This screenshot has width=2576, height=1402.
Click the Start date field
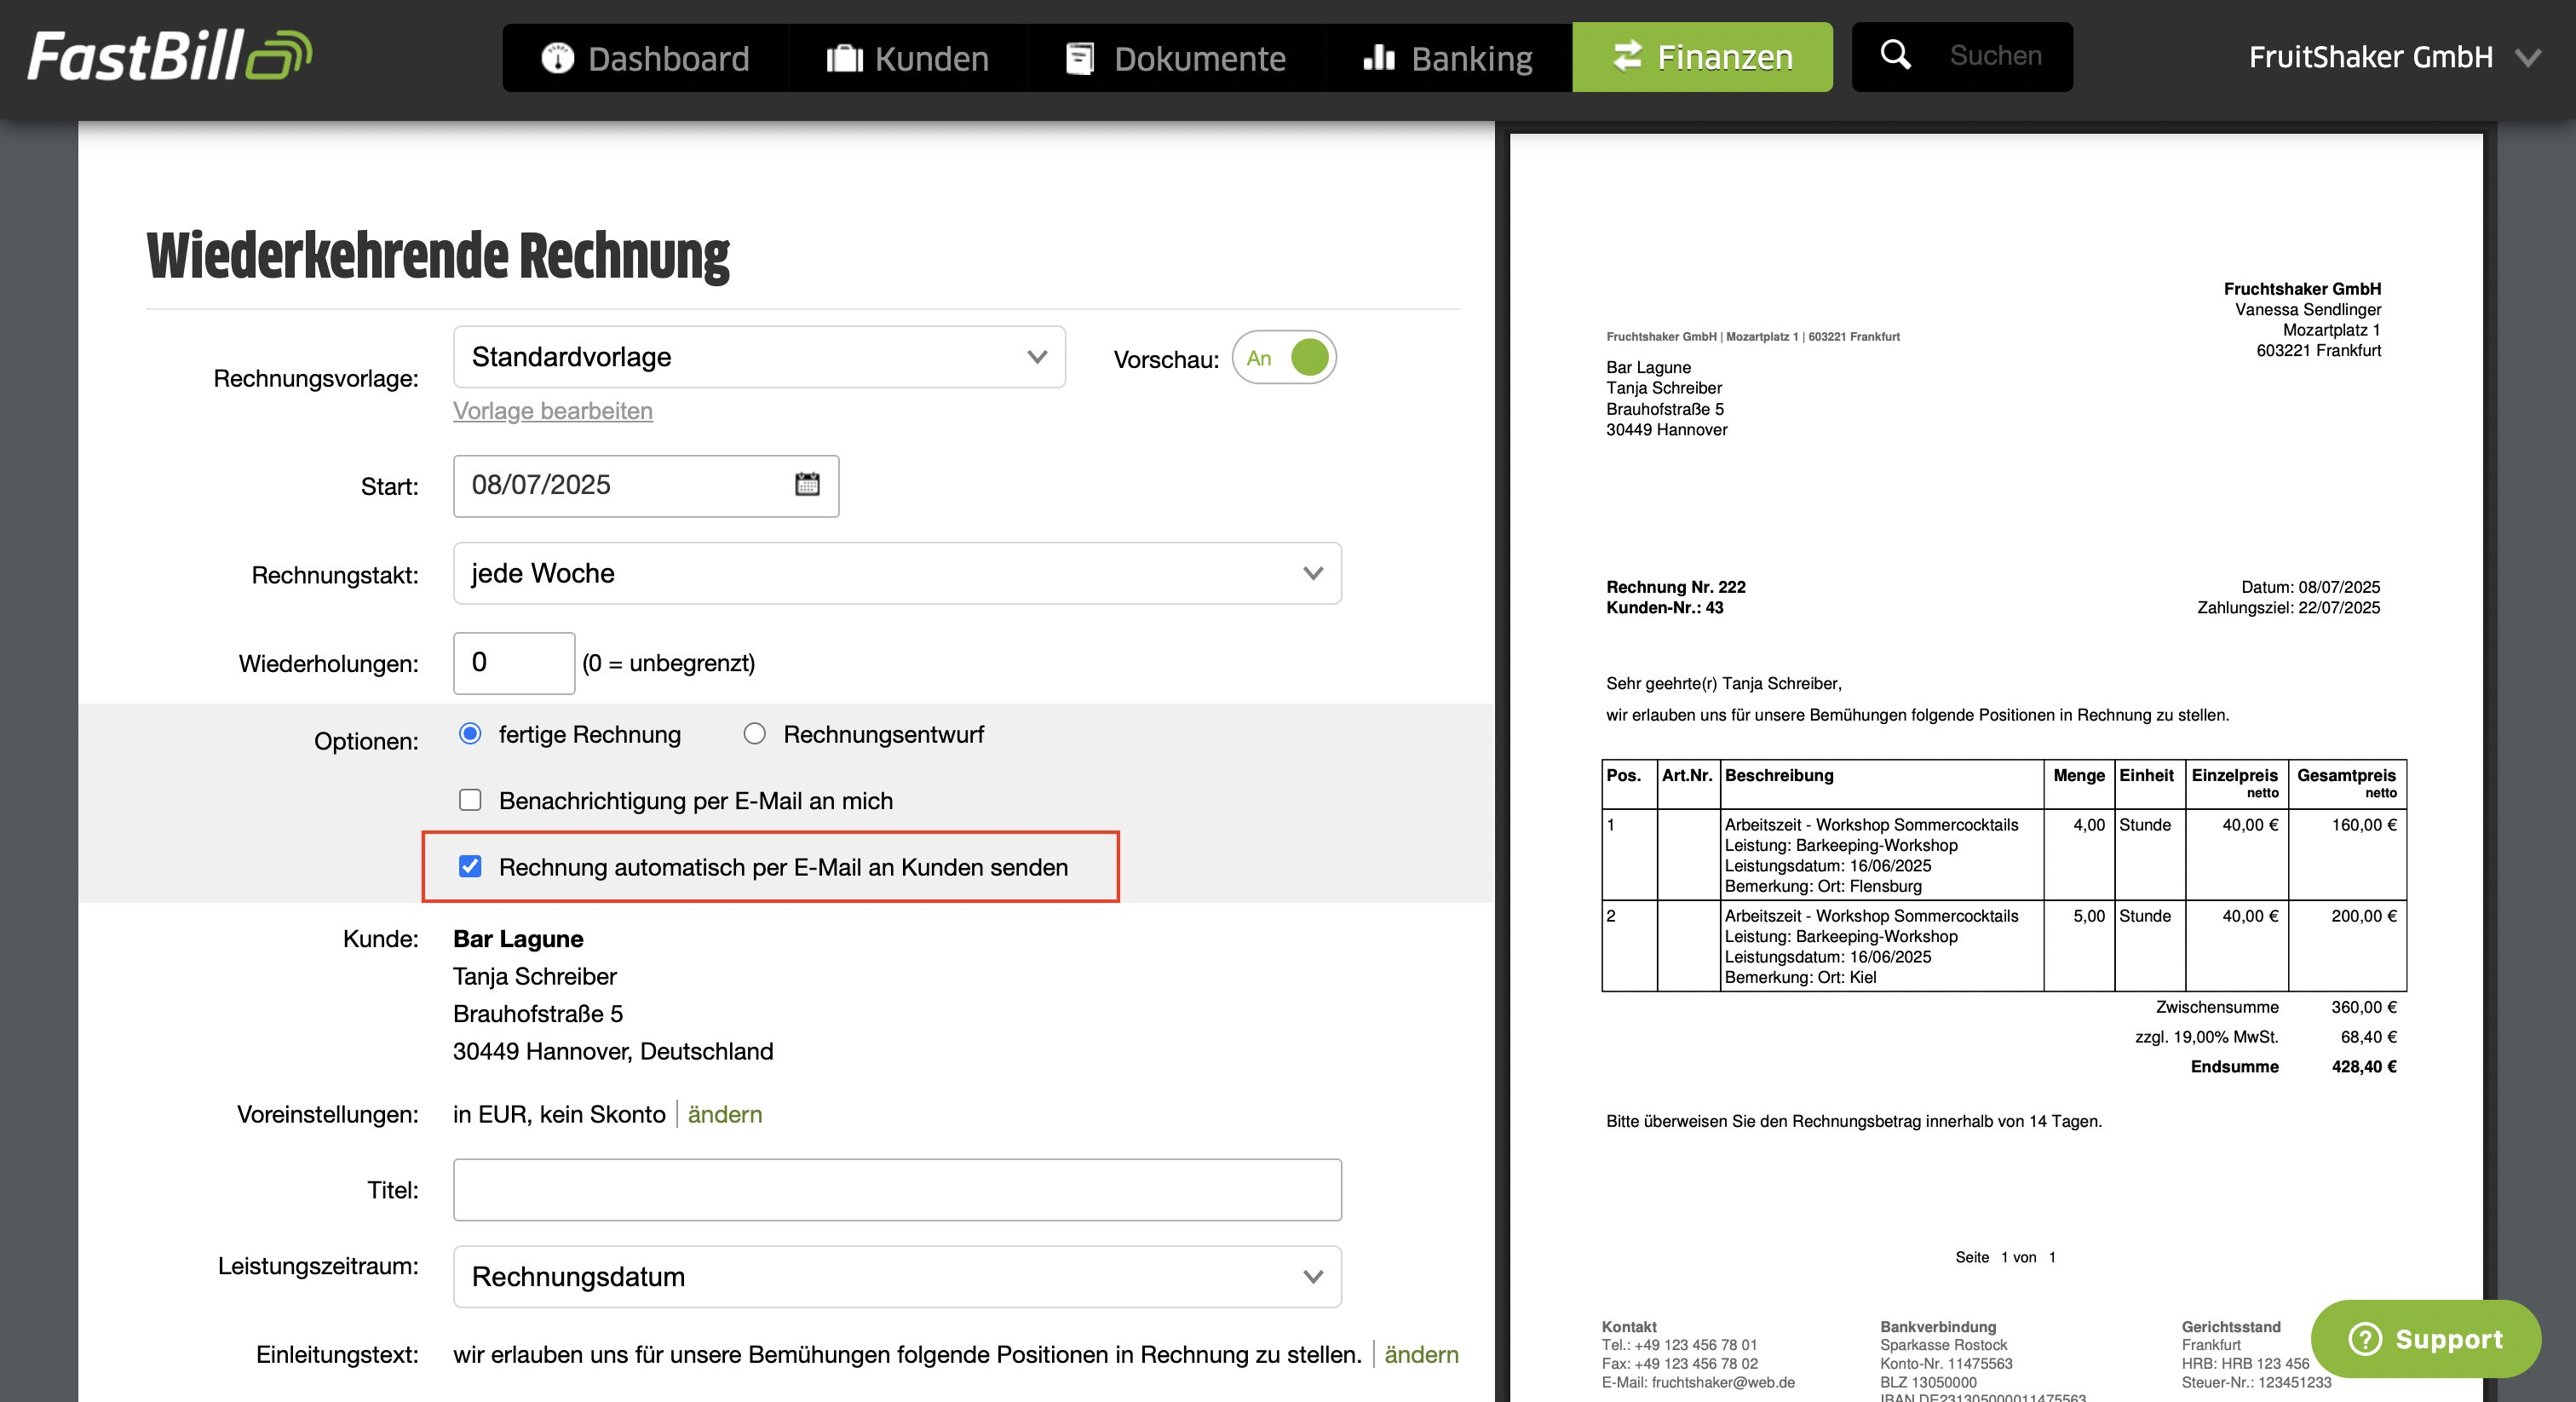646,486
